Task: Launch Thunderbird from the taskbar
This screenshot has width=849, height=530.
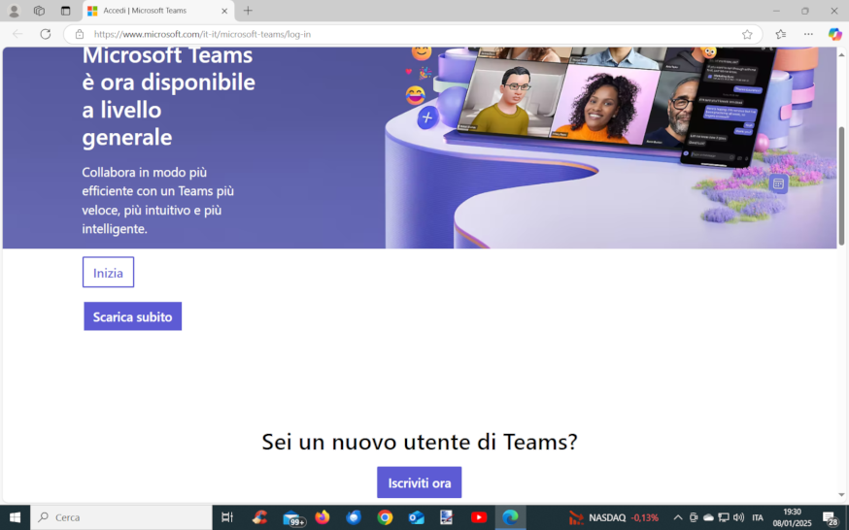Action: [x=354, y=517]
